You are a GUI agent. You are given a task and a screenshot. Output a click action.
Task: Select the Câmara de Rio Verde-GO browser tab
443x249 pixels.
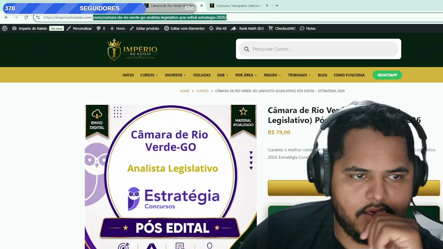tap(173, 6)
